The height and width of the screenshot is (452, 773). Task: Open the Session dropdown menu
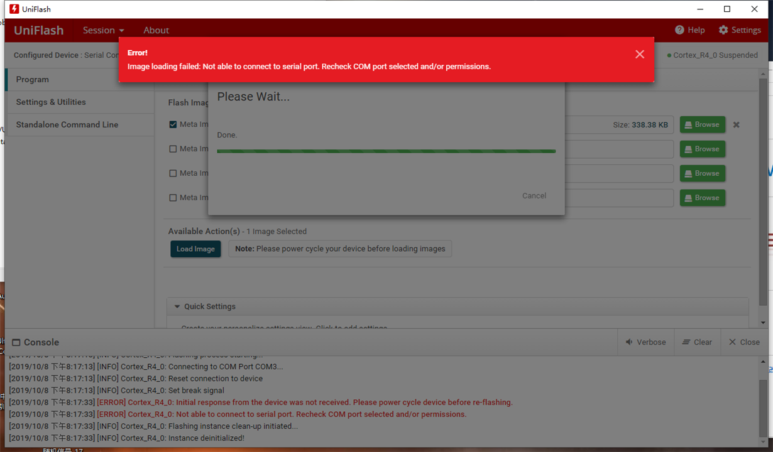point(104,30)
